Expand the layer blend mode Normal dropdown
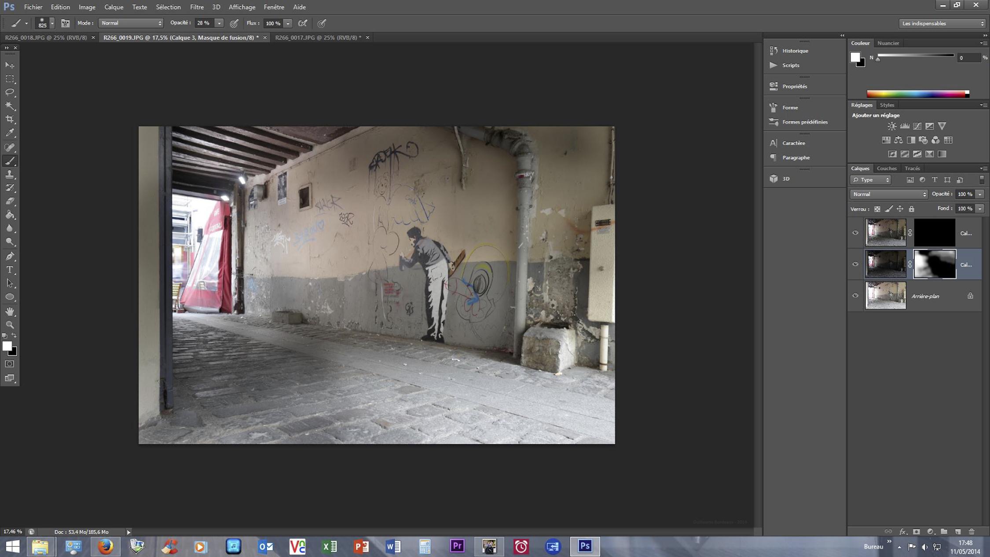Screen dimensions: 990x557 click(888, 194)
